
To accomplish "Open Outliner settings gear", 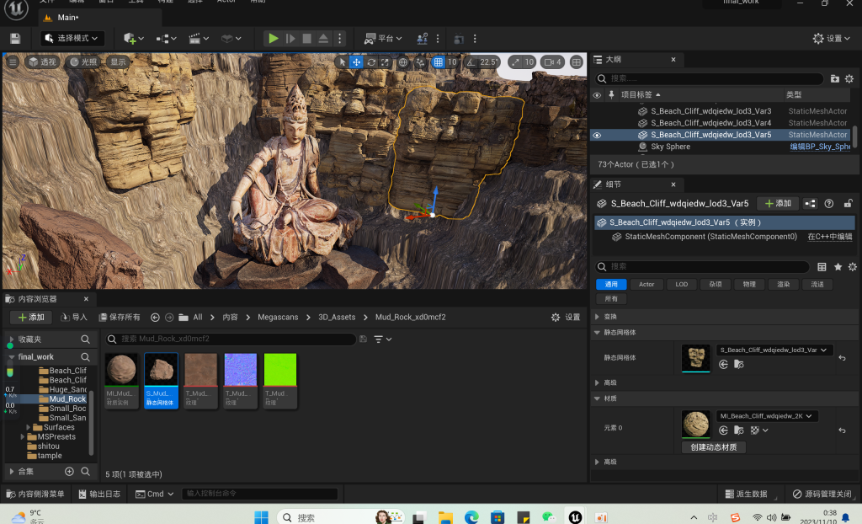I will (x=849, y=78).
